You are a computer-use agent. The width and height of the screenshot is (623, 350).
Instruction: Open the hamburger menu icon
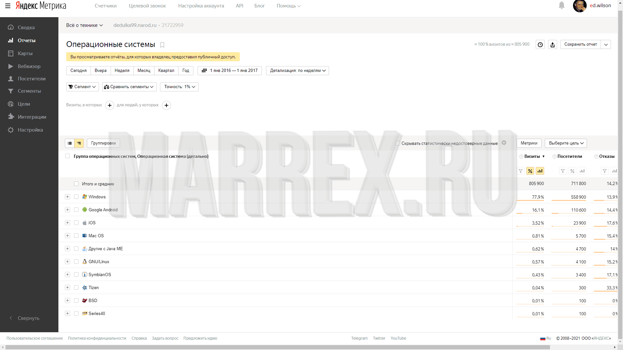point(8,6)
